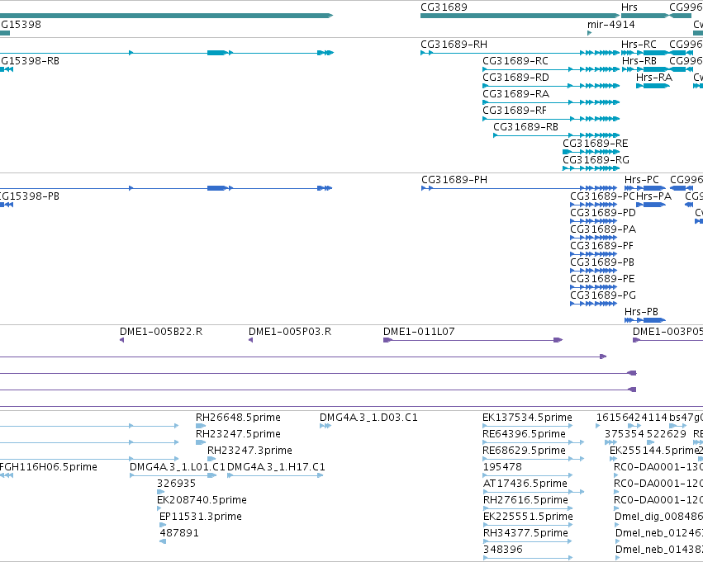703x562 pixels.
Task: Select DMG4A3_1.D03.C1 label
Action: [368, 418]
